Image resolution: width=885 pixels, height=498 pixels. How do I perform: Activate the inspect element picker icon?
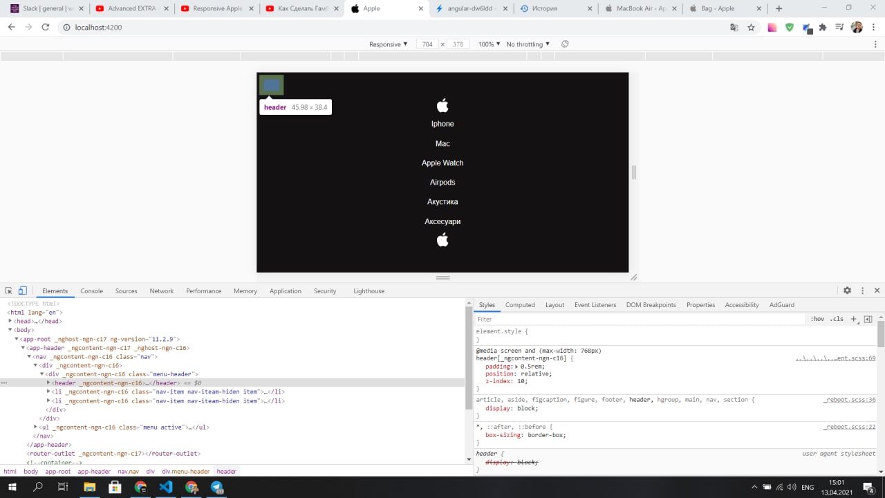[9, 290]
